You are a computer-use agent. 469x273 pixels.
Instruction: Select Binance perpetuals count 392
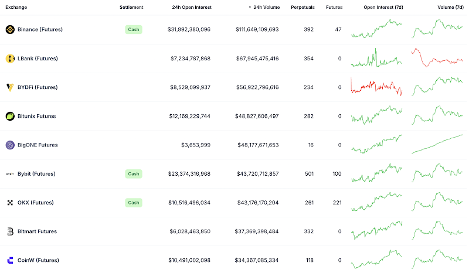coord(309,30)
